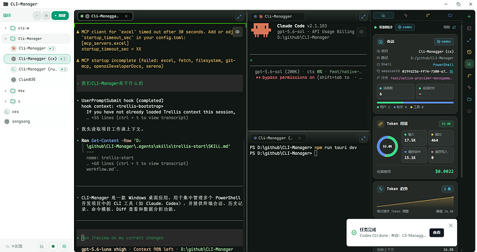
Task: Open the history clock icon in right rail
Action: [x=469, y=52]
